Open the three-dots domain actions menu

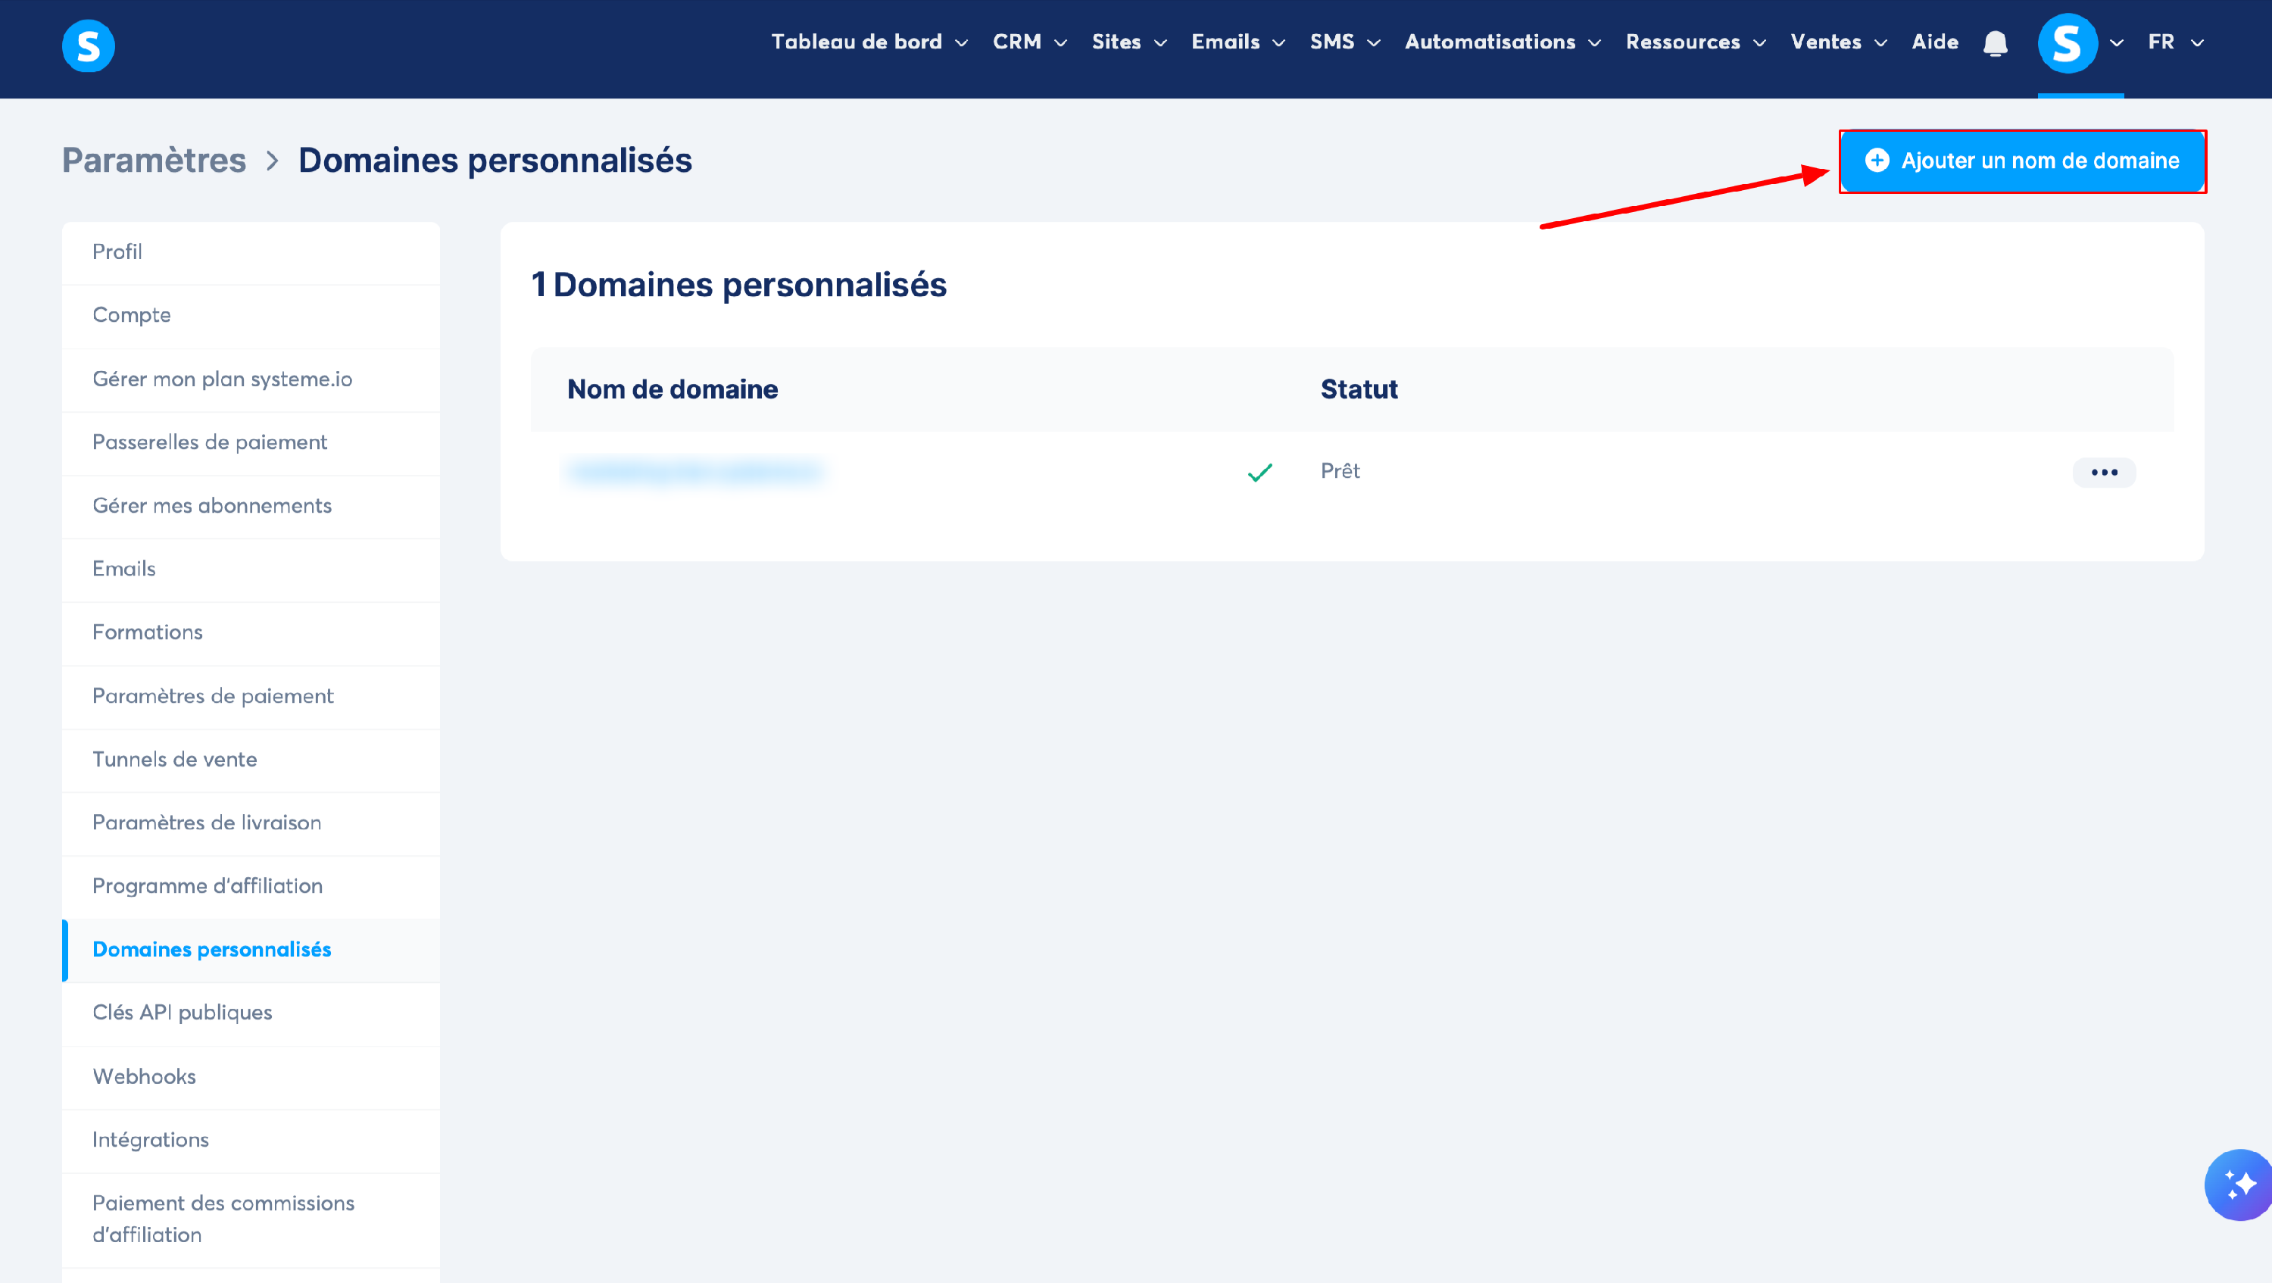coord(2104,473)
